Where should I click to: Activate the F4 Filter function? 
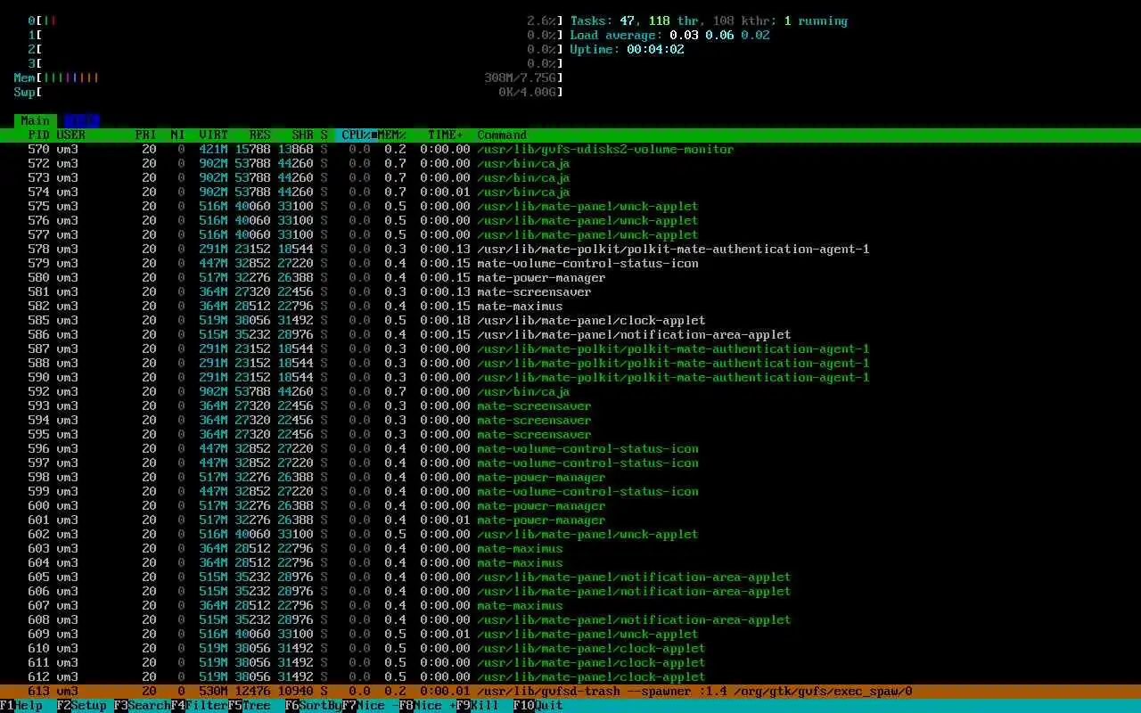tap(200, 706)
